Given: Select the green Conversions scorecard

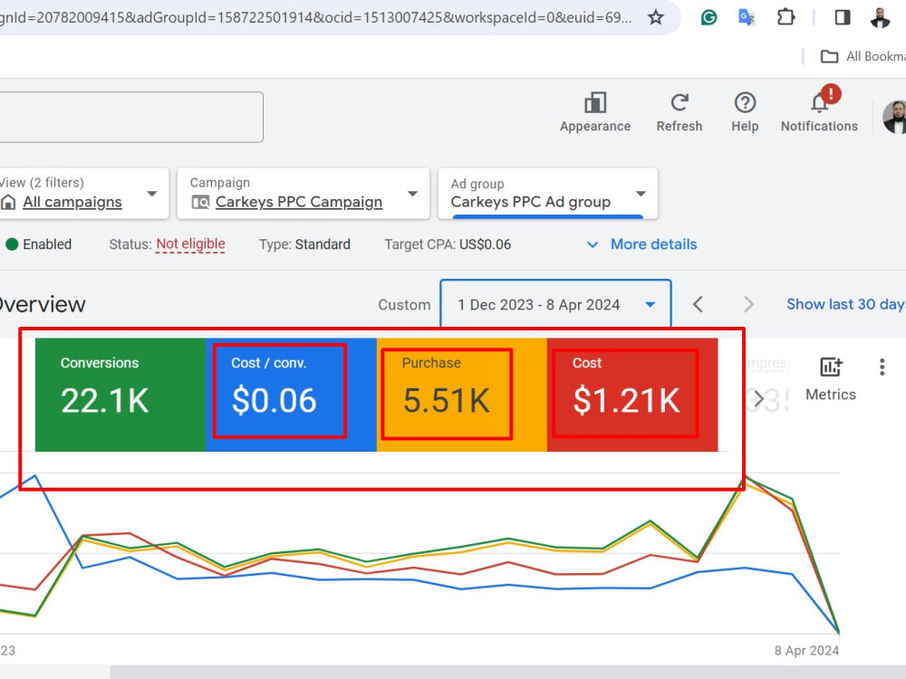Looking at the screenshot, I should click(120, 395).
